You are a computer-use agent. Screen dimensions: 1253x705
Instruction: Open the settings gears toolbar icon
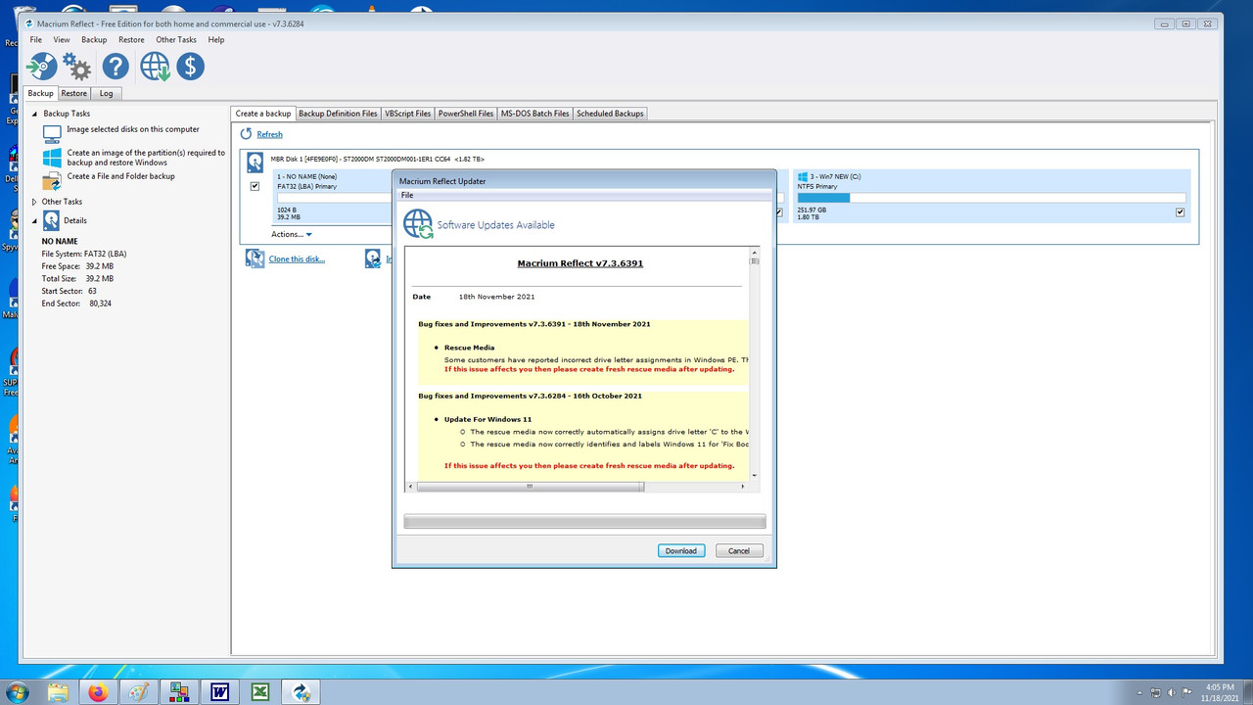[x=77, y=67]
